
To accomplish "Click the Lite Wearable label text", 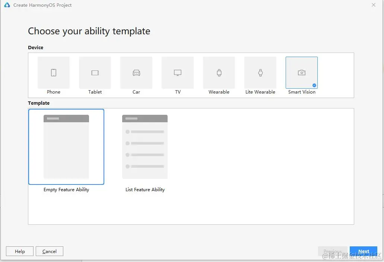I will pos(260,92).
